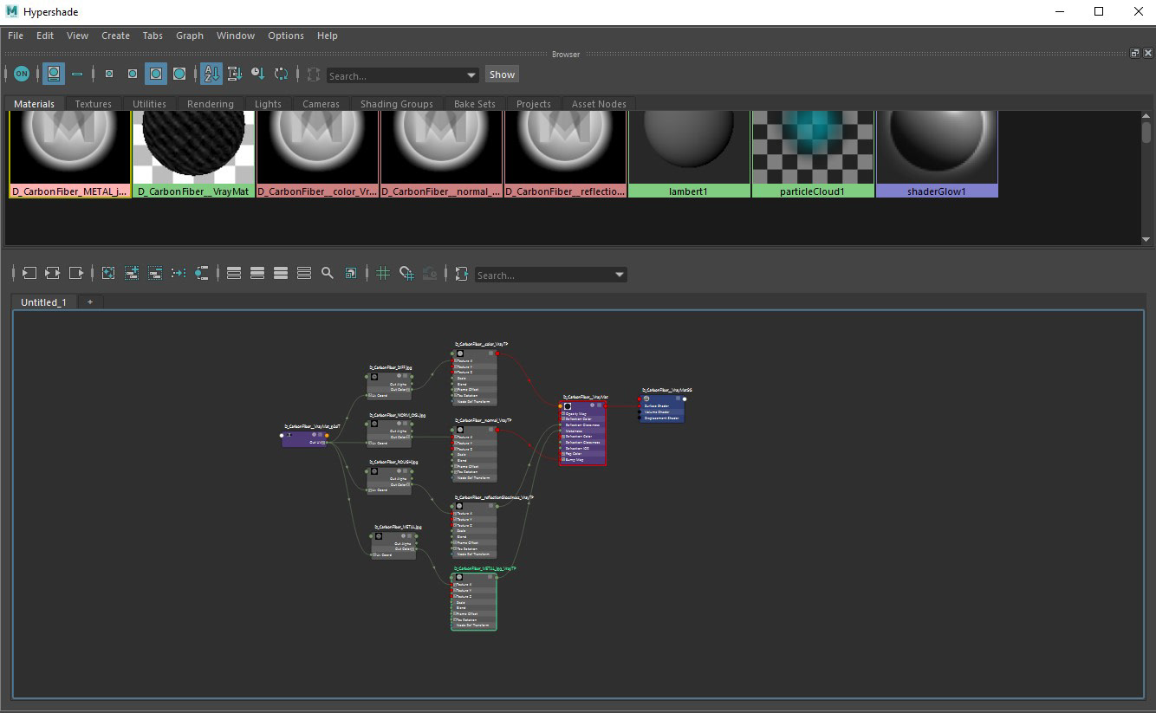Open the node editor search dropdown arrow

(x=620, y=275)
